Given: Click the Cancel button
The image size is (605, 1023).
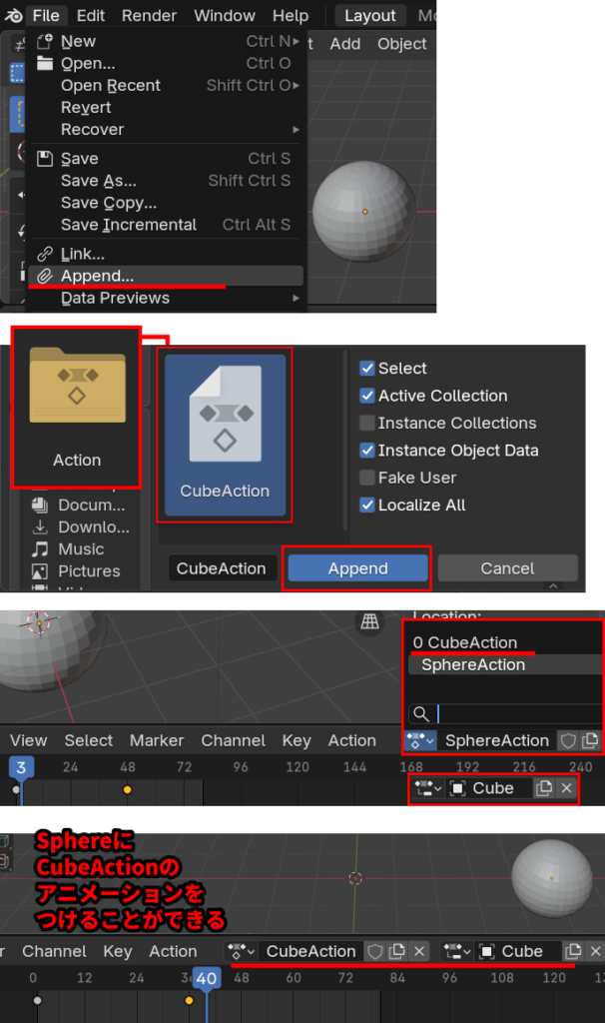Looking at the screenshot, I should pyautogui.click(x=507, y=568).
